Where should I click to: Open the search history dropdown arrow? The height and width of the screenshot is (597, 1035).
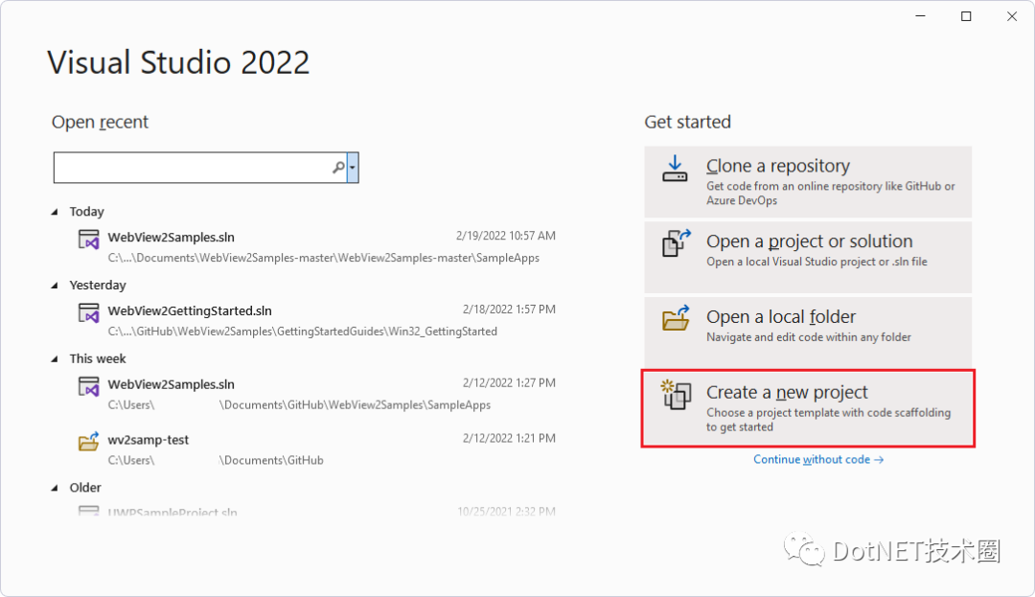tap(353, 167)
